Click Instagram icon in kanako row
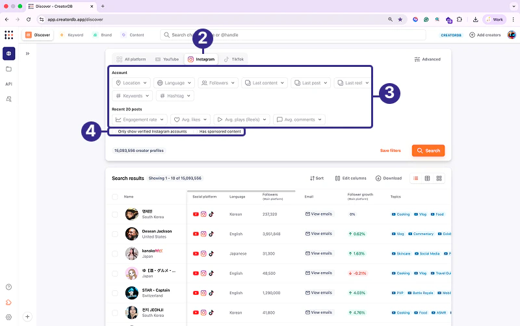The width and height of the screenshot is (520, 326). tap(203, 253)
